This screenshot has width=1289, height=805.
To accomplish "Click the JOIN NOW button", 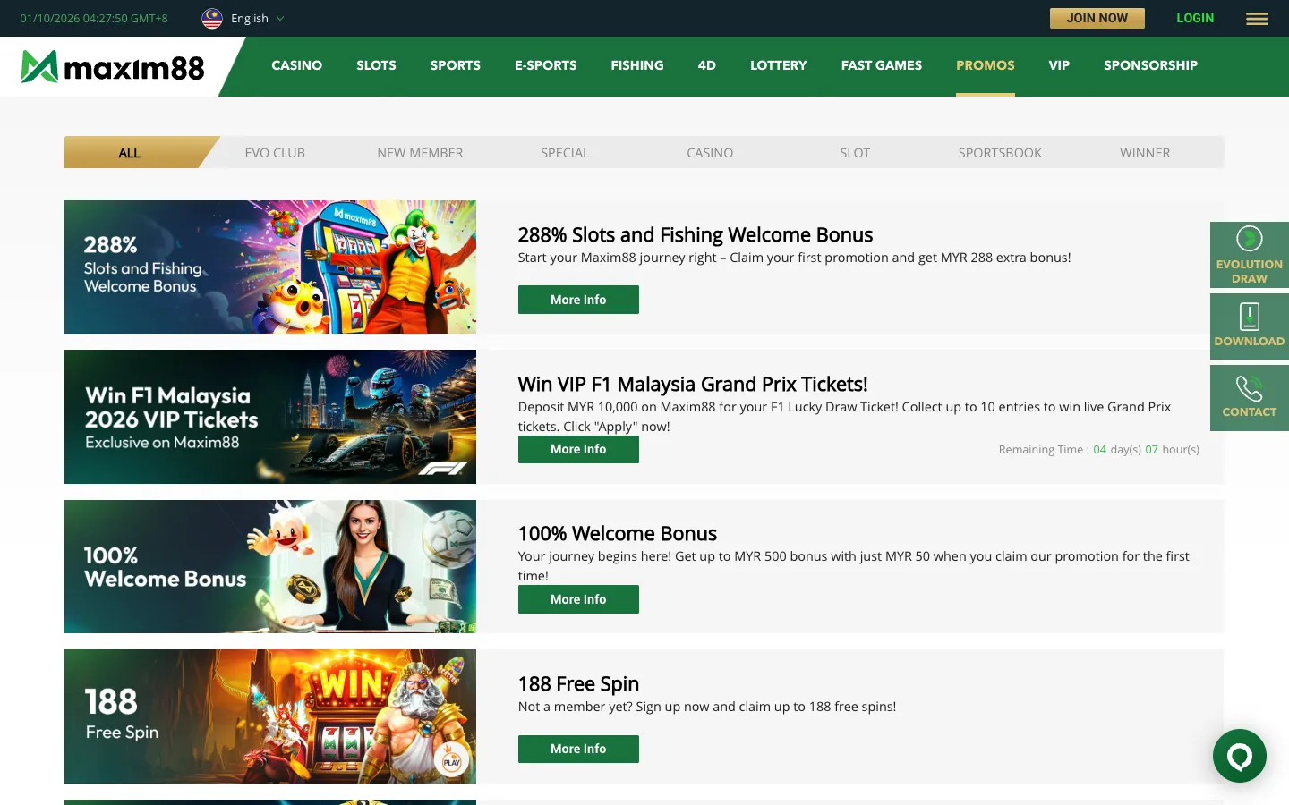I will point(1097,18).
